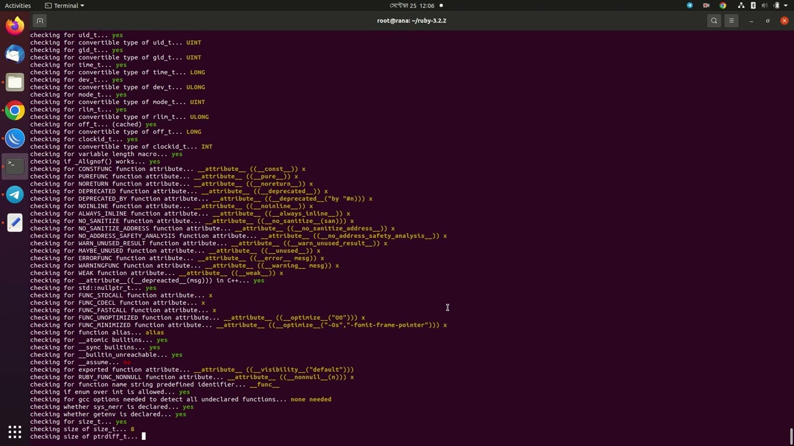Viewport: 794px width, 446px height.
Task: Open the Activities overview
Action: click(17, 6)
